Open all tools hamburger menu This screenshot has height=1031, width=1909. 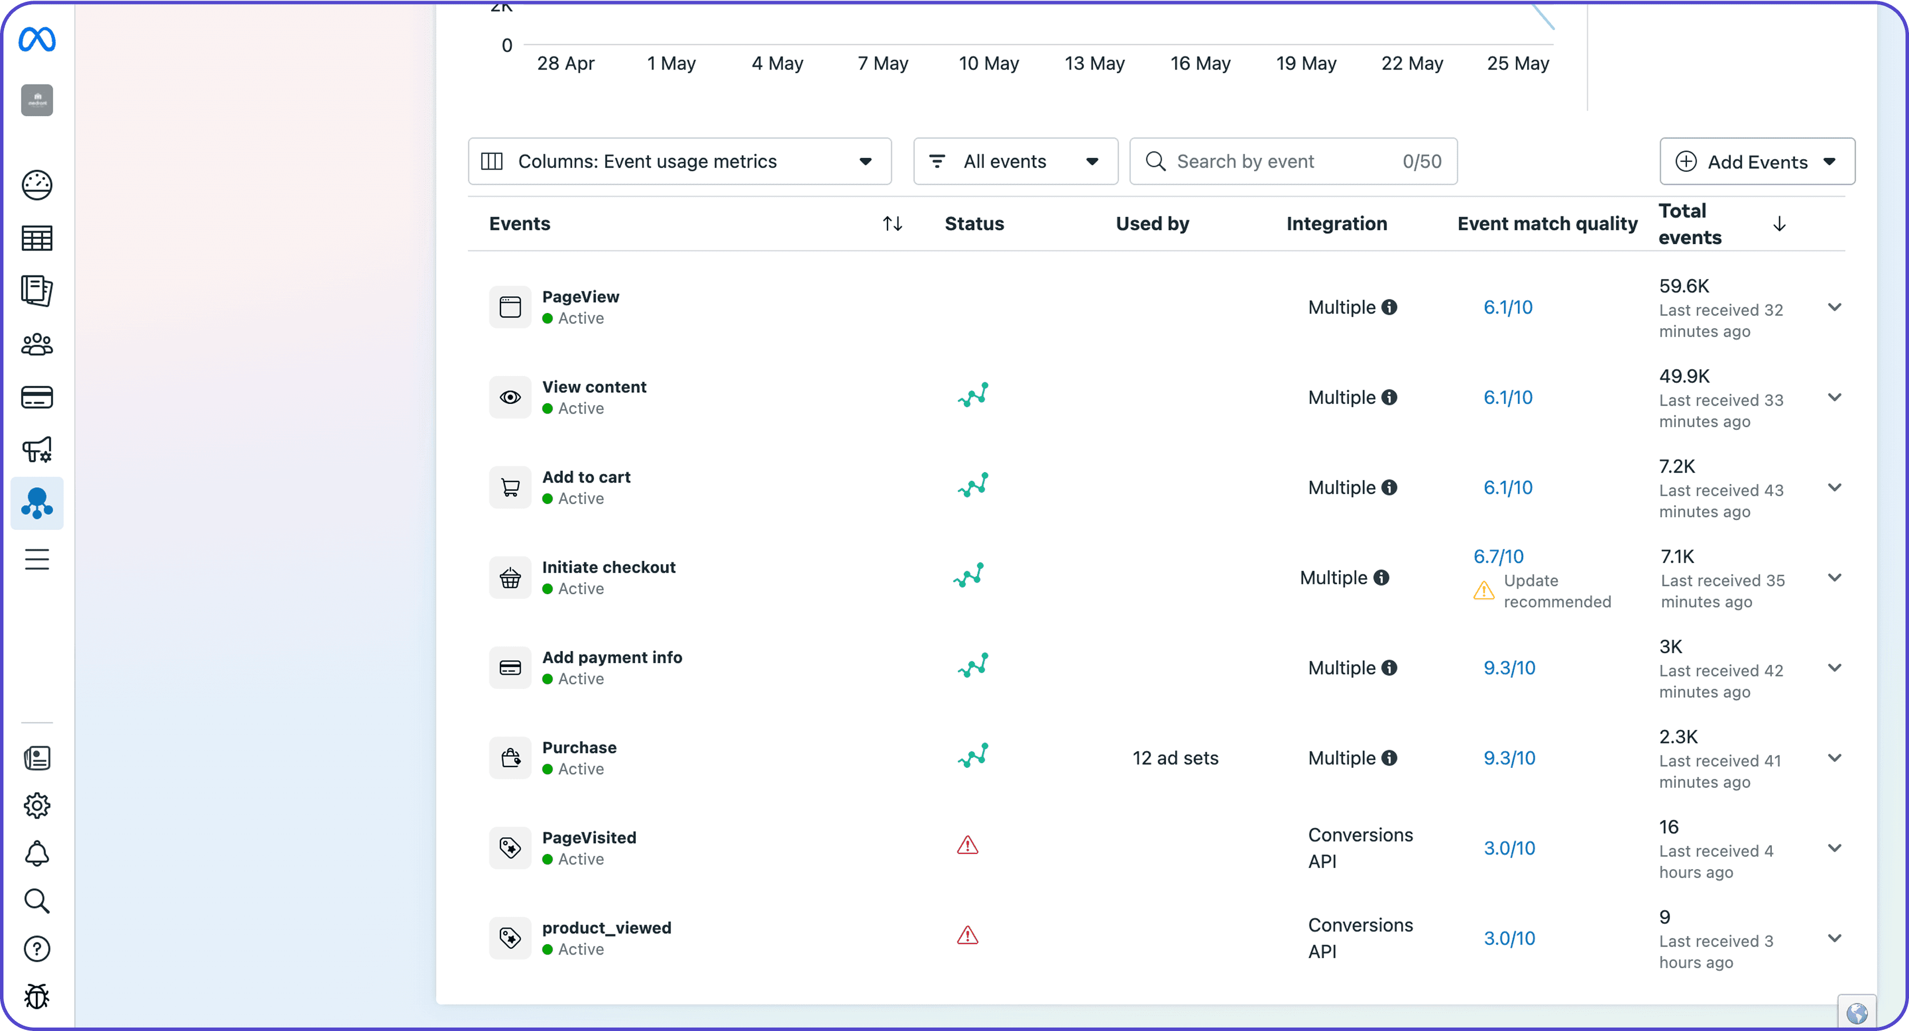point(37,559)
